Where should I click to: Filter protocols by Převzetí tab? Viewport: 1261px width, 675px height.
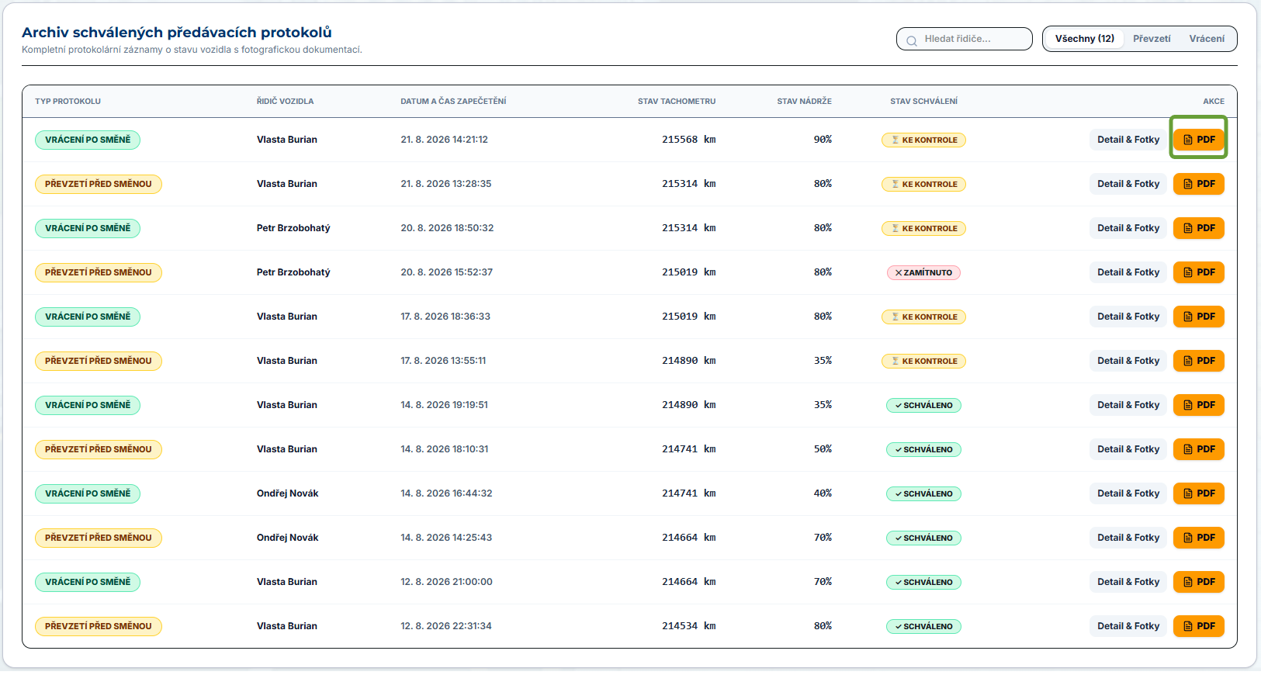pos(1152,39)
